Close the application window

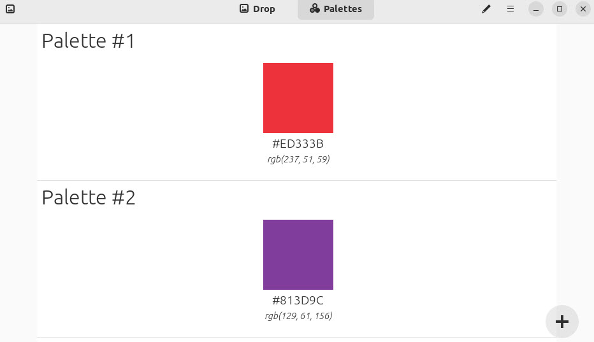click(x=583, y=9)
